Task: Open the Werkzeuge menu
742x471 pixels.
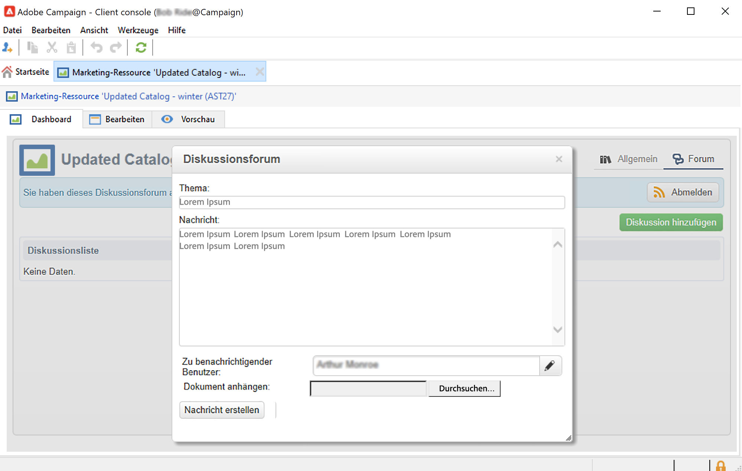Action: pos(138,30)
